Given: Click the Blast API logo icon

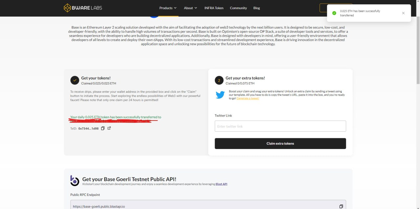Looking at the screenshot, I should point(75,180).
